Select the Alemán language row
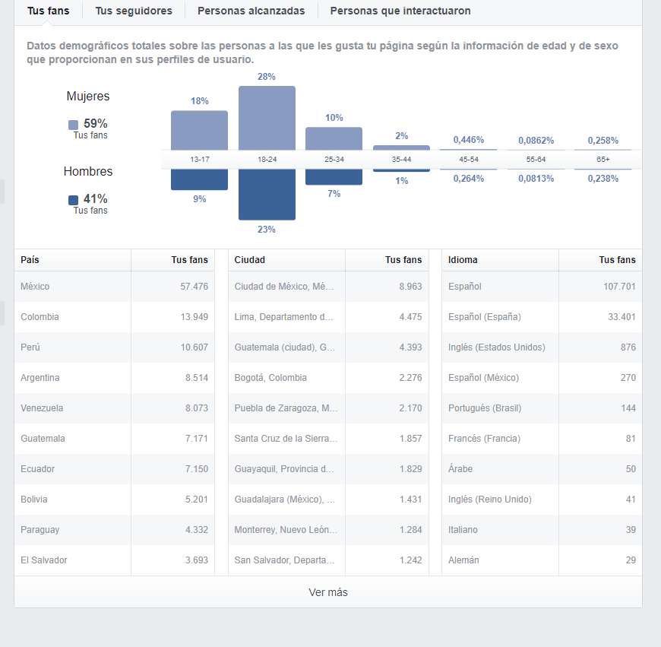This screenshot has height=647, width=661. click(542, 560)
